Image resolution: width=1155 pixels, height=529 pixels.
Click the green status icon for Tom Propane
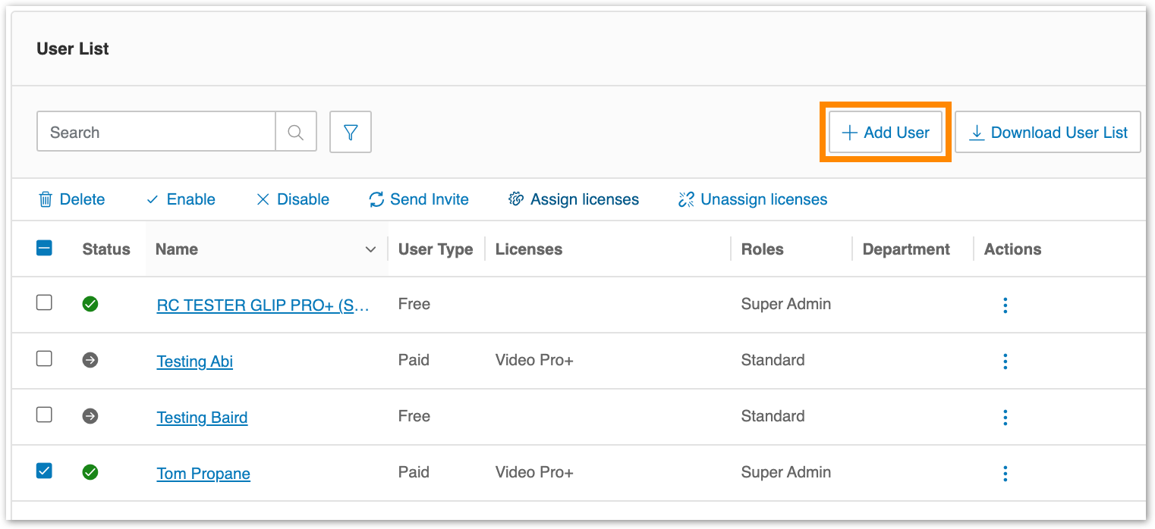click(x=90, y=471)
